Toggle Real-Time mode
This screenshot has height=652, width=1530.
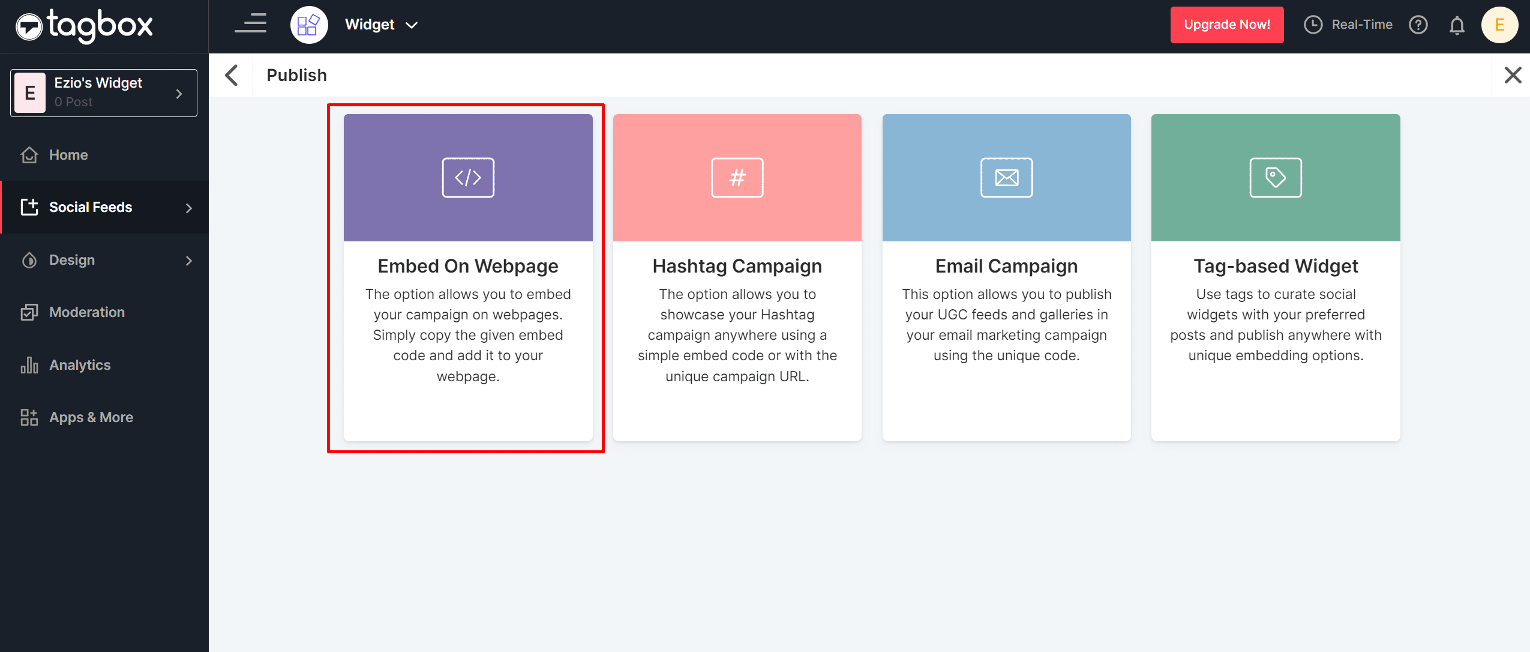pos(1348,25)
